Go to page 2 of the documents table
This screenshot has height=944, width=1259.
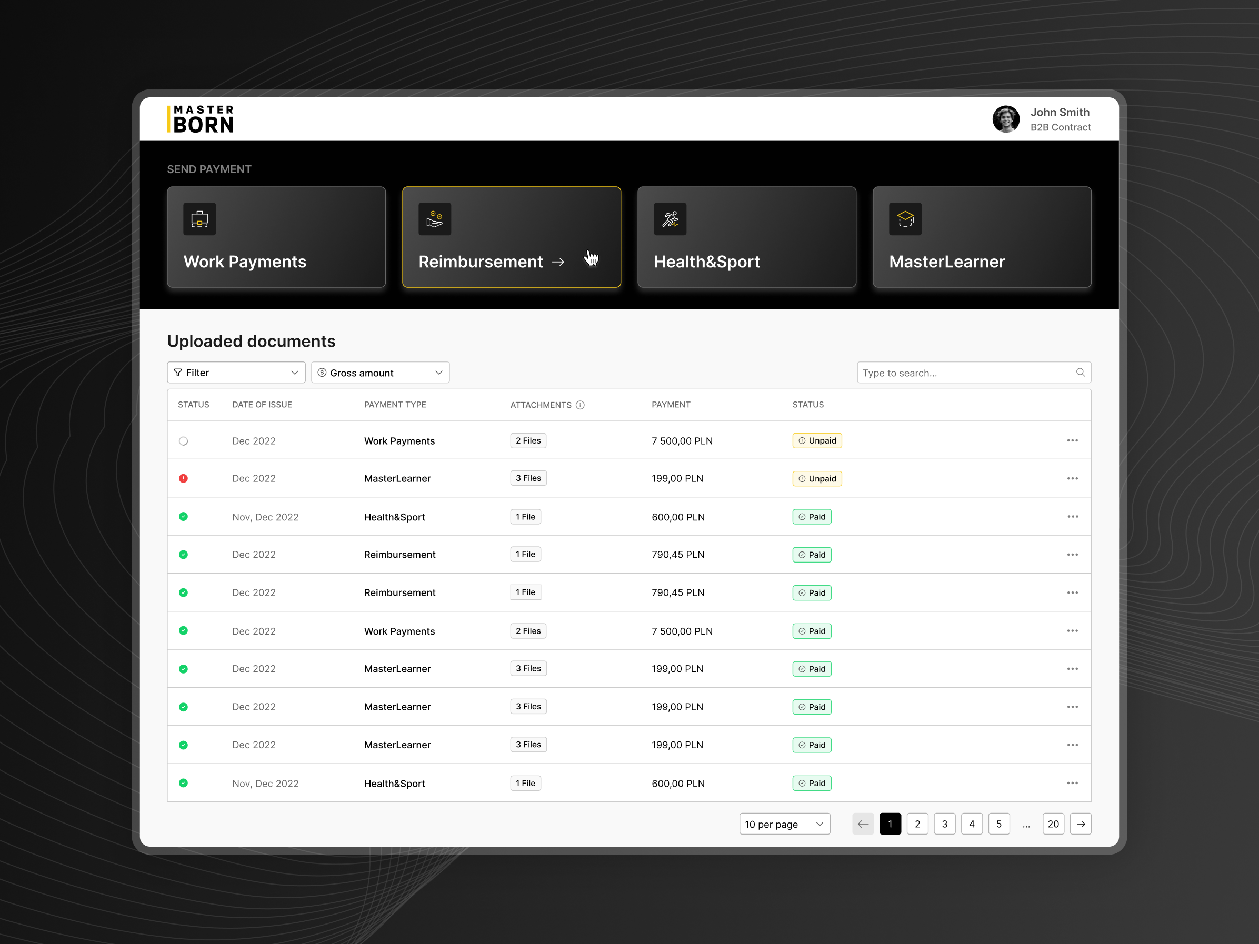[917, 824]
